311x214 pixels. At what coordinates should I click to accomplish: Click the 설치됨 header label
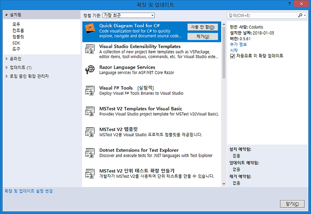coord(16,15)
